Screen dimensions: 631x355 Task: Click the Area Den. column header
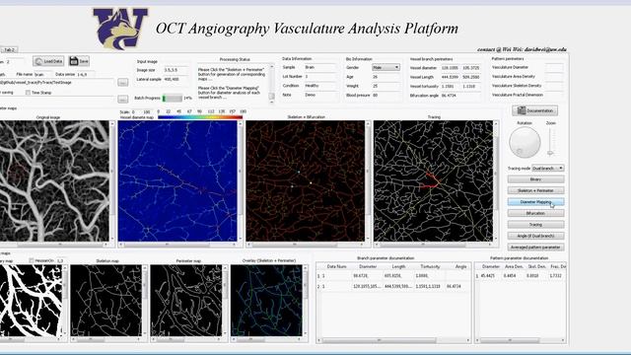click(x=514, y=266)
